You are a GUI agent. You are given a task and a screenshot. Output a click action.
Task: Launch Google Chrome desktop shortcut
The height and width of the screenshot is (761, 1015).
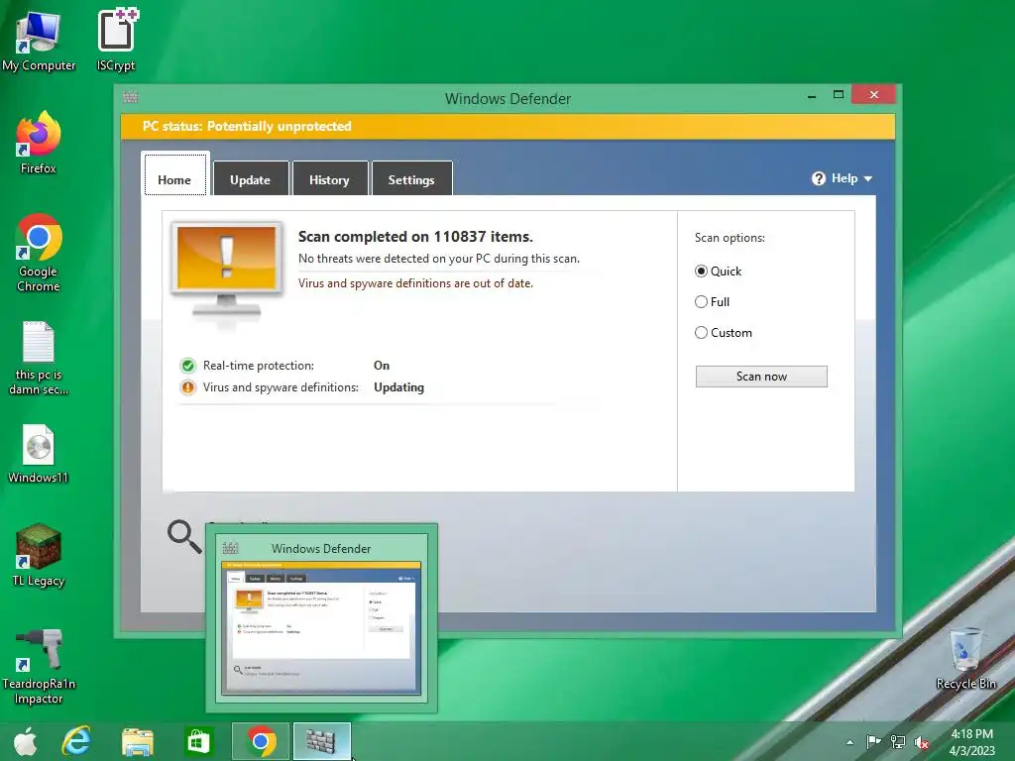tap(39, 253)
